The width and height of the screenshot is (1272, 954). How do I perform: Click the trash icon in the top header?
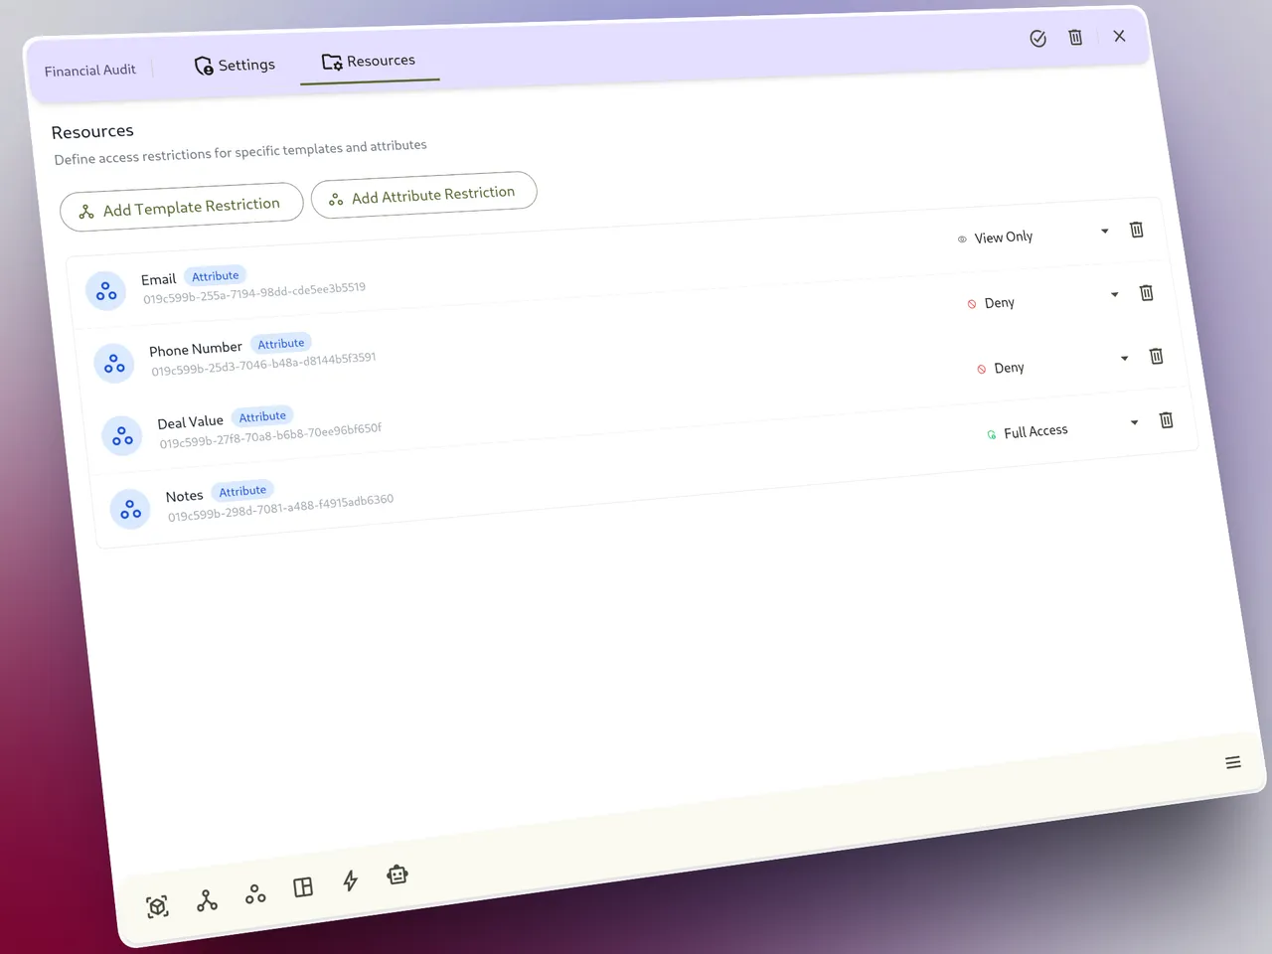pos(1075,37)
